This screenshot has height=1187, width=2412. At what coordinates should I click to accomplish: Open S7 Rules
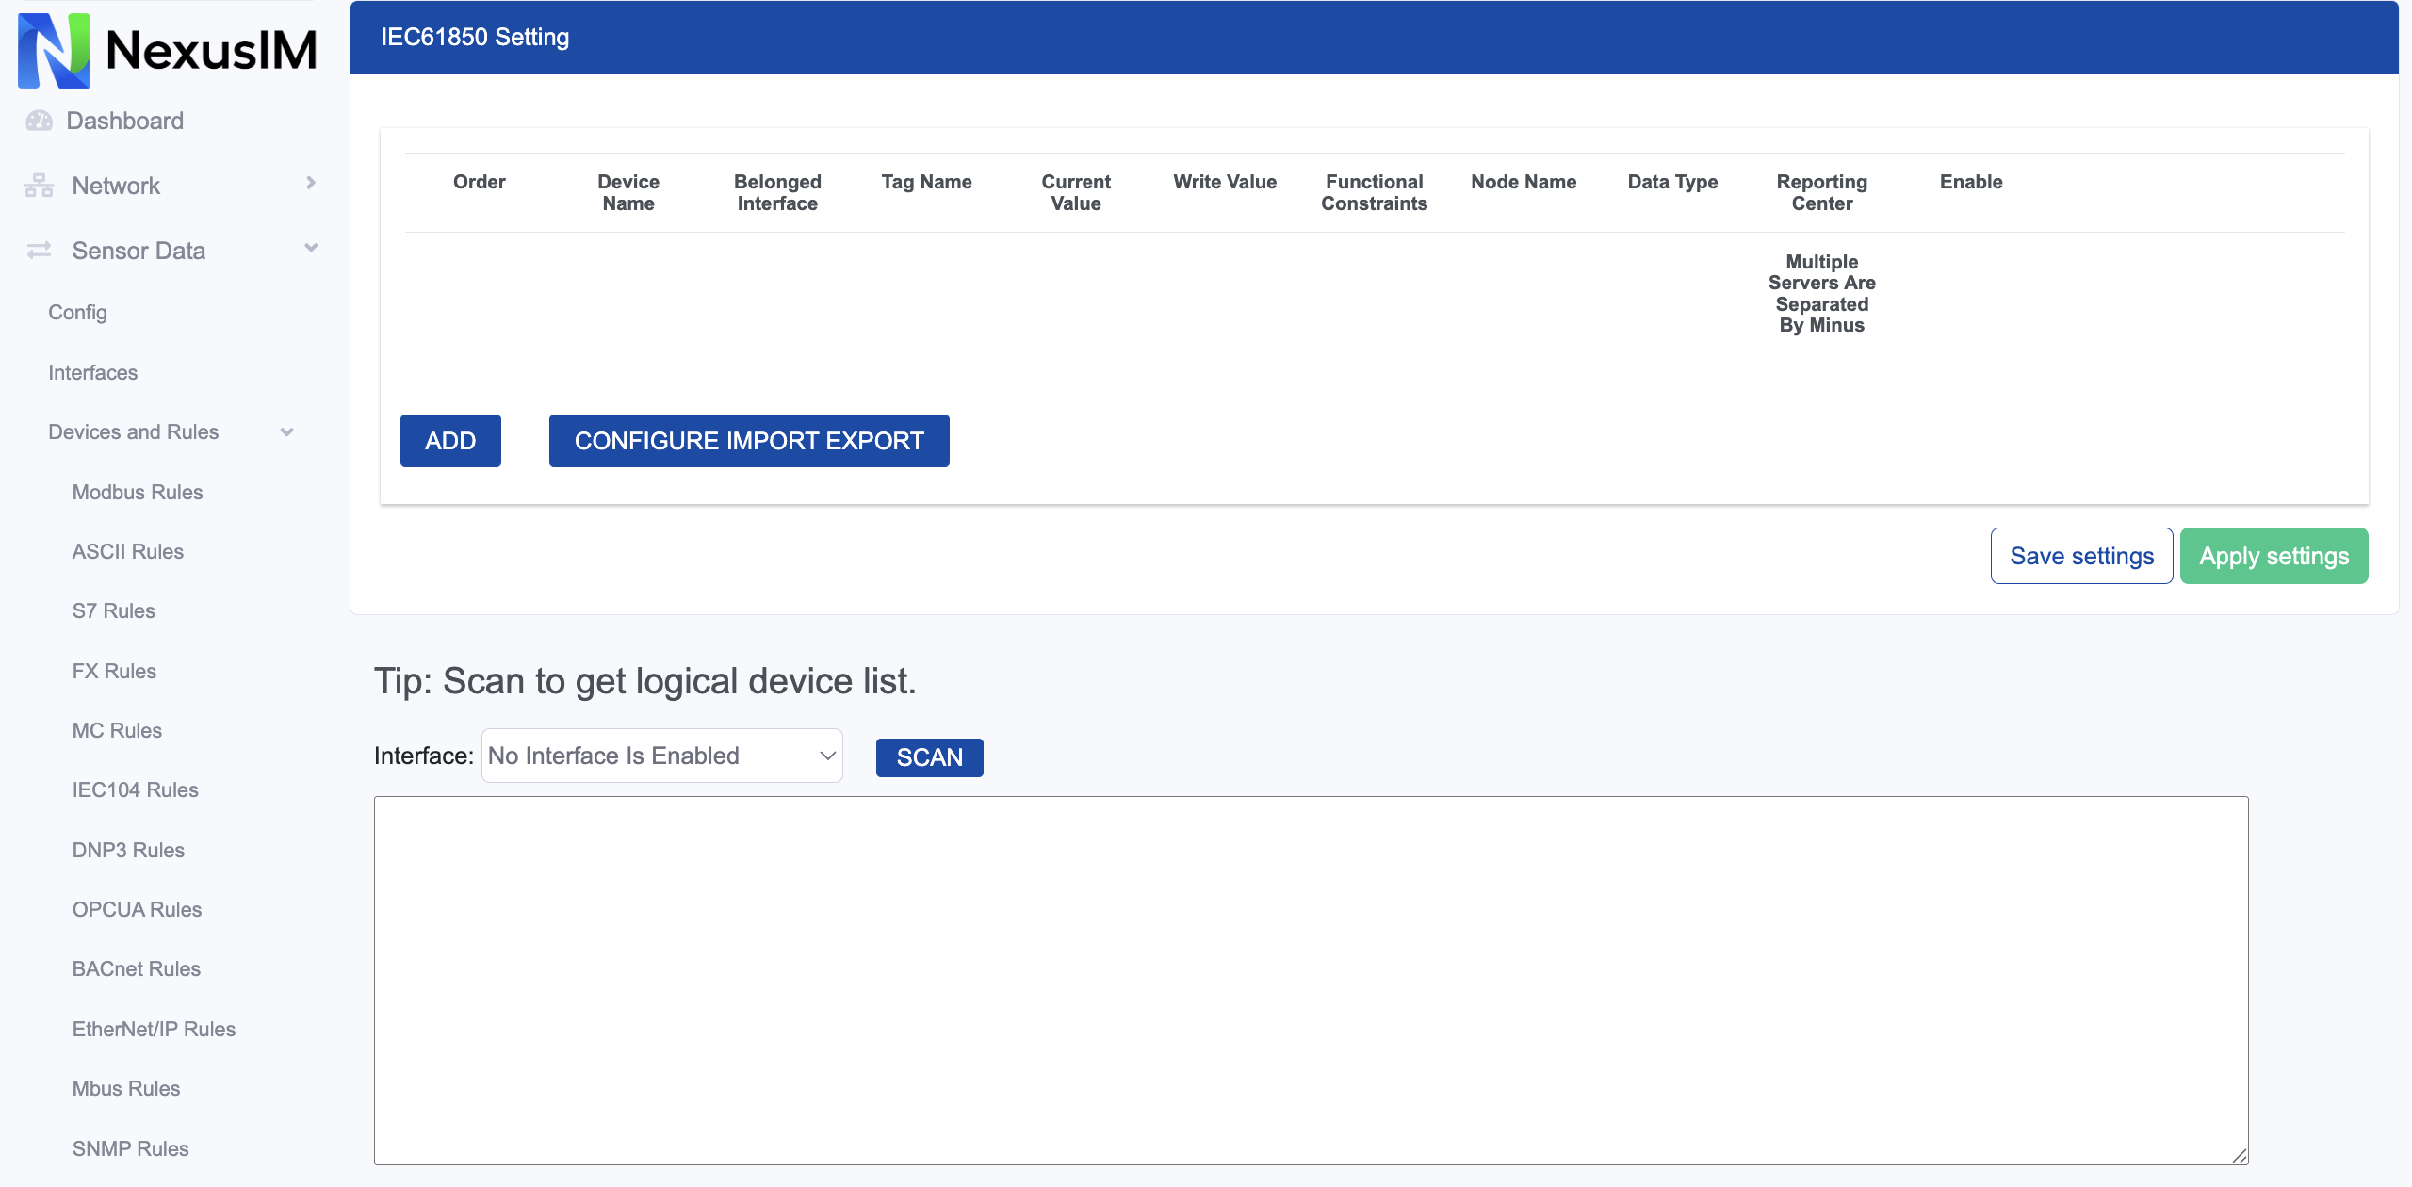tap(114, 610)
